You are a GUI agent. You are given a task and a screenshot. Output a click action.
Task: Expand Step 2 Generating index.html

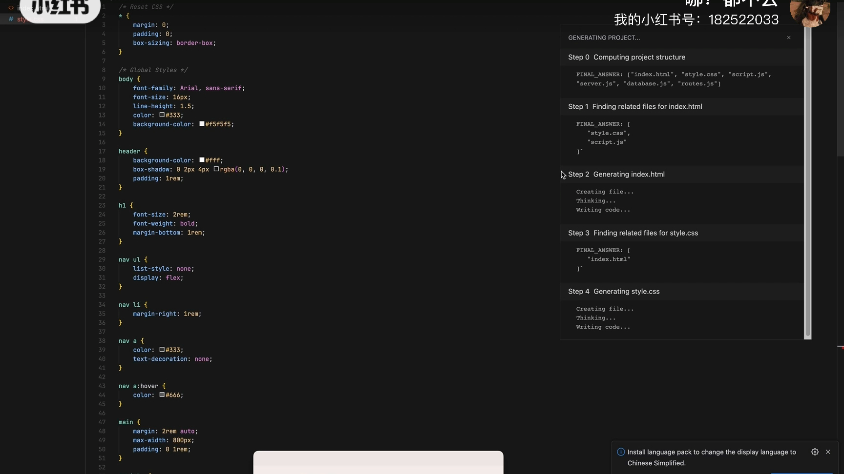pos(616,174)
